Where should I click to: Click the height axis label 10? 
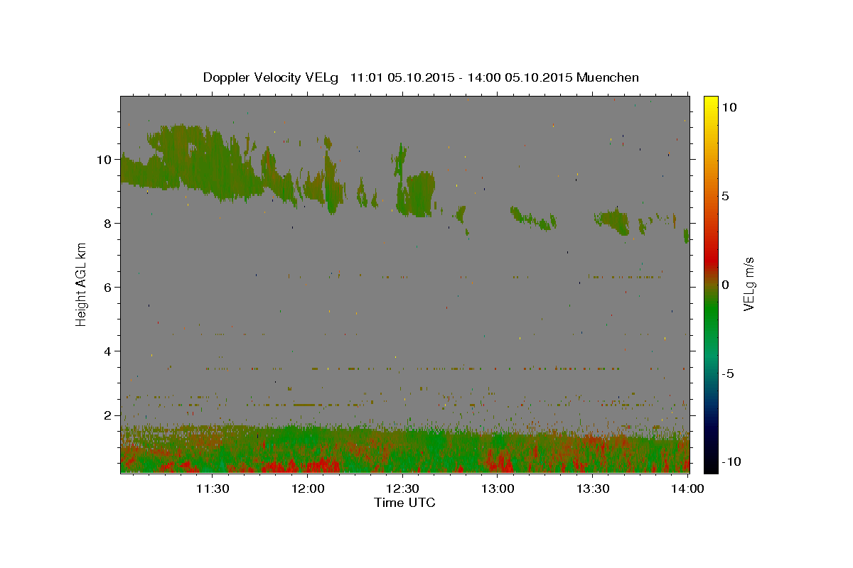[104, 159]
